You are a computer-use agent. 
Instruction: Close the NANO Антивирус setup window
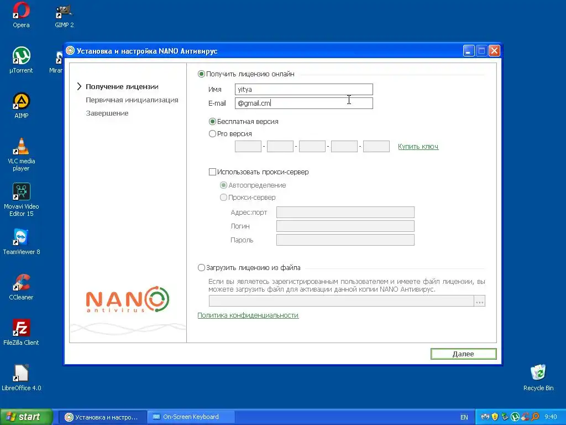pyautogui.click(x=495, y=50)
